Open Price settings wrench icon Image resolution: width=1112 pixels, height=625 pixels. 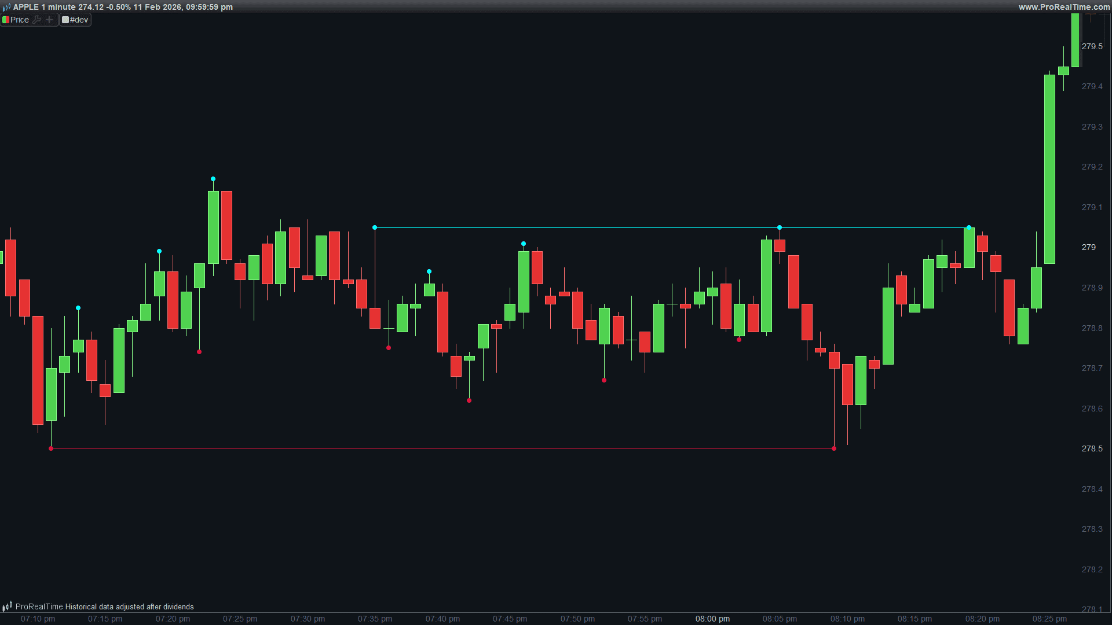pos(36,20)
